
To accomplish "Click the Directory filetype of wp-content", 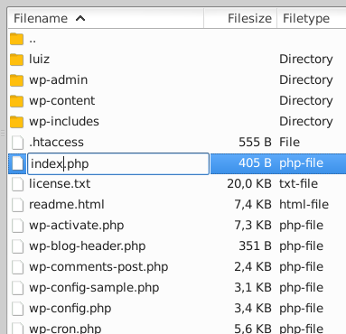I will pyautogui.click(x=306, y=101).
